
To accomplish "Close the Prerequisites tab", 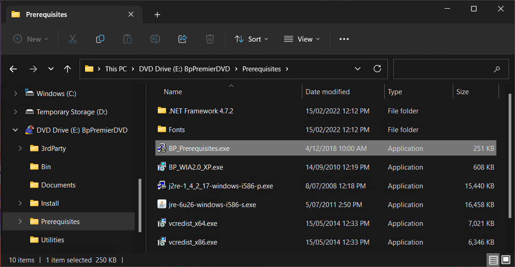I will pyautogui.click(x=131, y=14).
